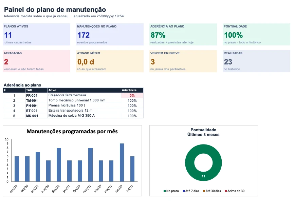Click the 'Esteira transportadora 12 m' cell
This screenshot has height=214, width=295.
click(x=84, y=111)
